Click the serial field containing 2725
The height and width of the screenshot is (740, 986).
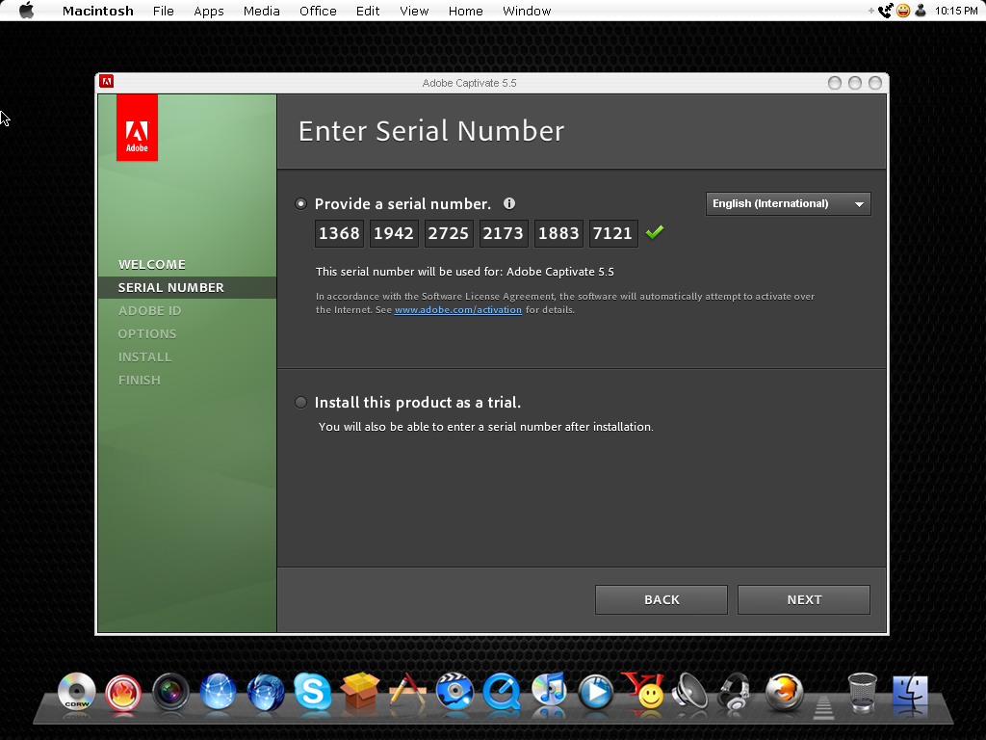point(449,233)
